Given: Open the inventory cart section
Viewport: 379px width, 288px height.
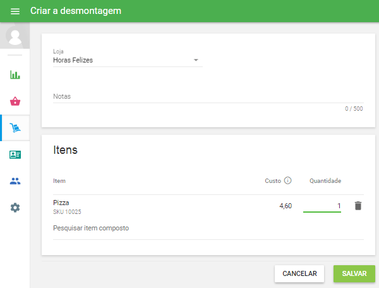Looking at the screenshot, I should pyautogui.click(x=15, y=128).
